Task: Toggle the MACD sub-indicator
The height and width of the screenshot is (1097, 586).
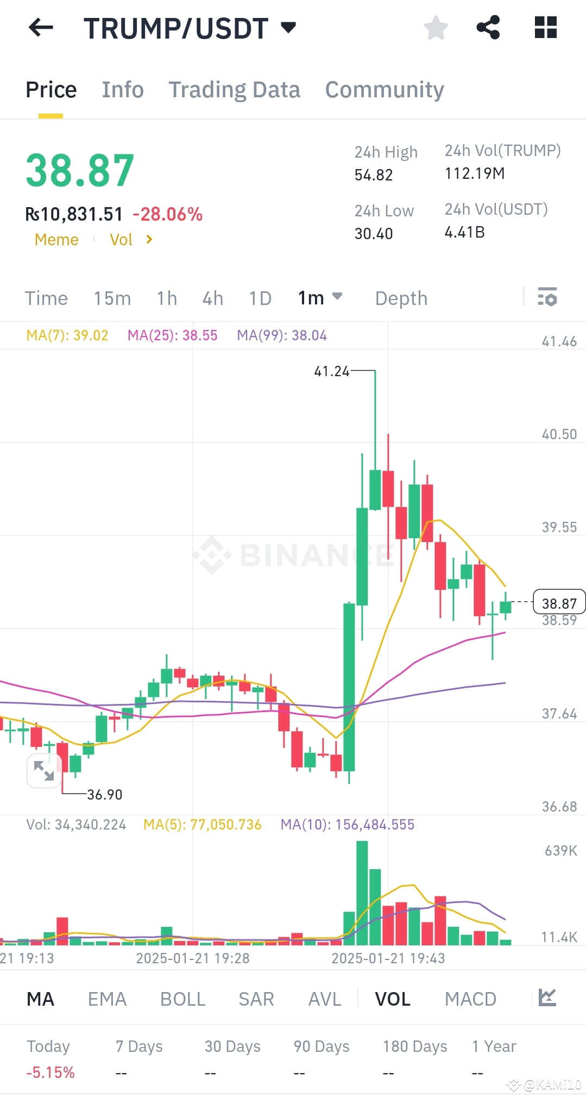Action: tap(470, 999)
